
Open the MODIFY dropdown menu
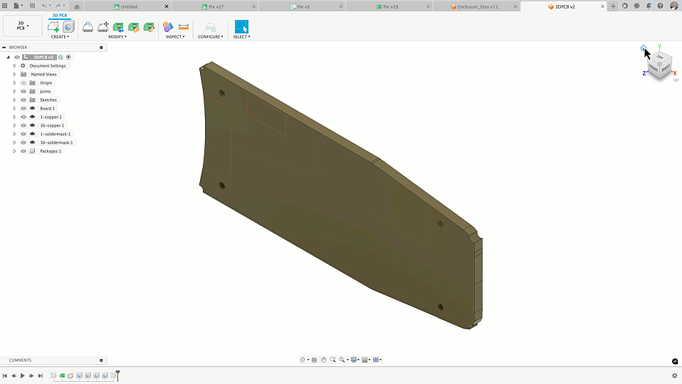tap(117, 37)
